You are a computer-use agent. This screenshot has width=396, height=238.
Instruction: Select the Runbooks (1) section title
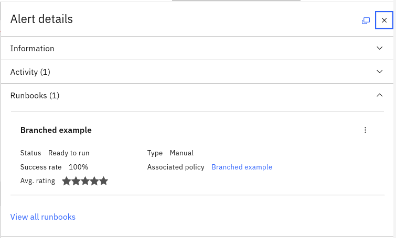pyautogui.click(x=35, y=96)
